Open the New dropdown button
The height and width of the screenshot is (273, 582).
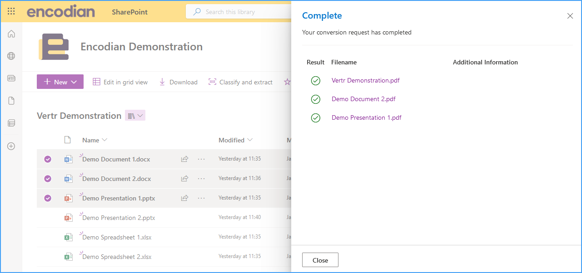(60, 82)
